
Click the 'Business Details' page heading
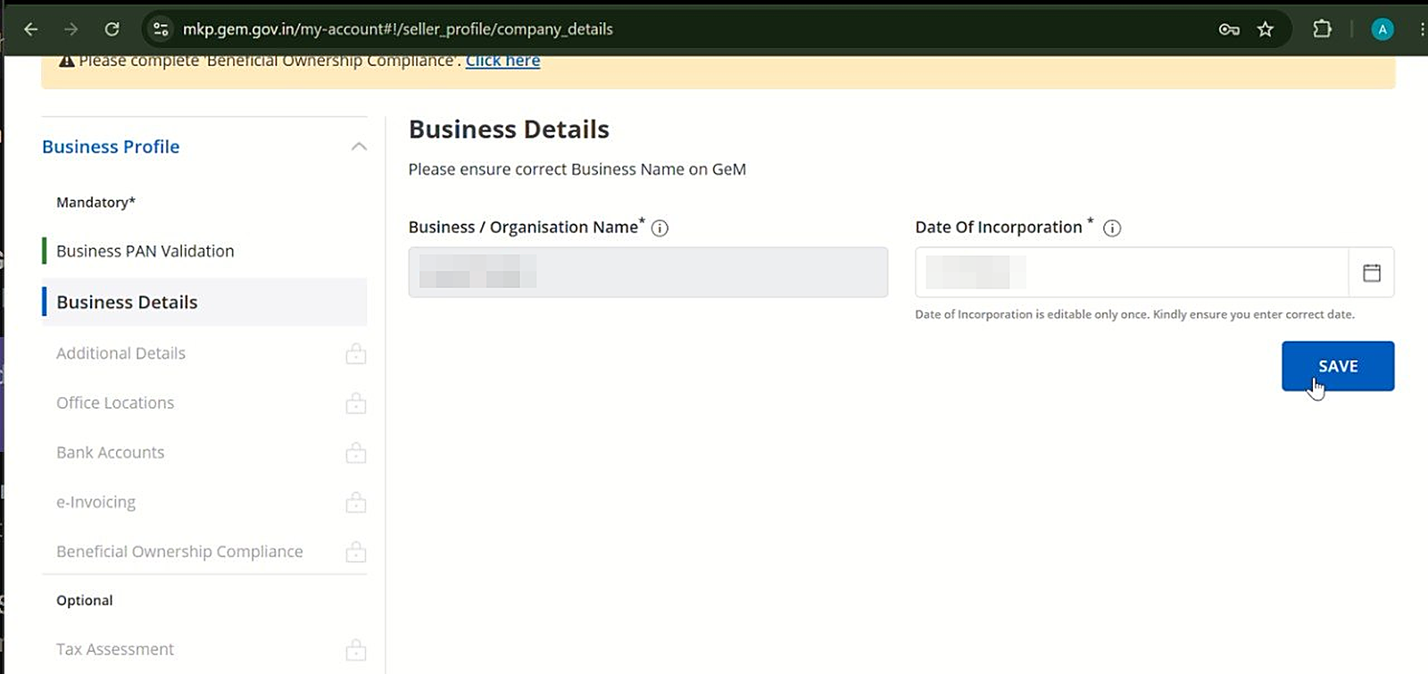509,129
